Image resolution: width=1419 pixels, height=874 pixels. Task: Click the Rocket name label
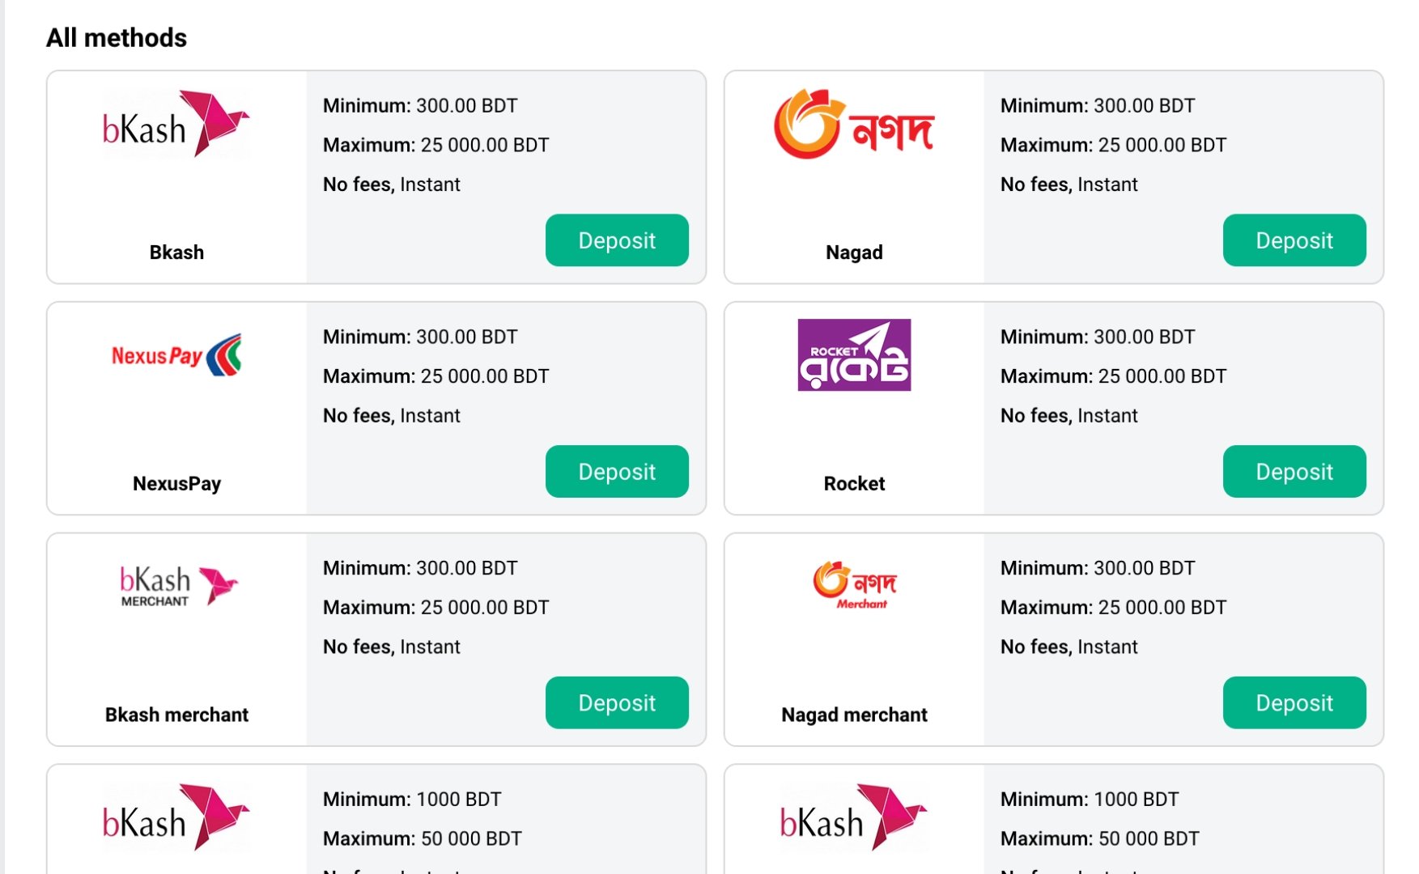coord(854,484)
